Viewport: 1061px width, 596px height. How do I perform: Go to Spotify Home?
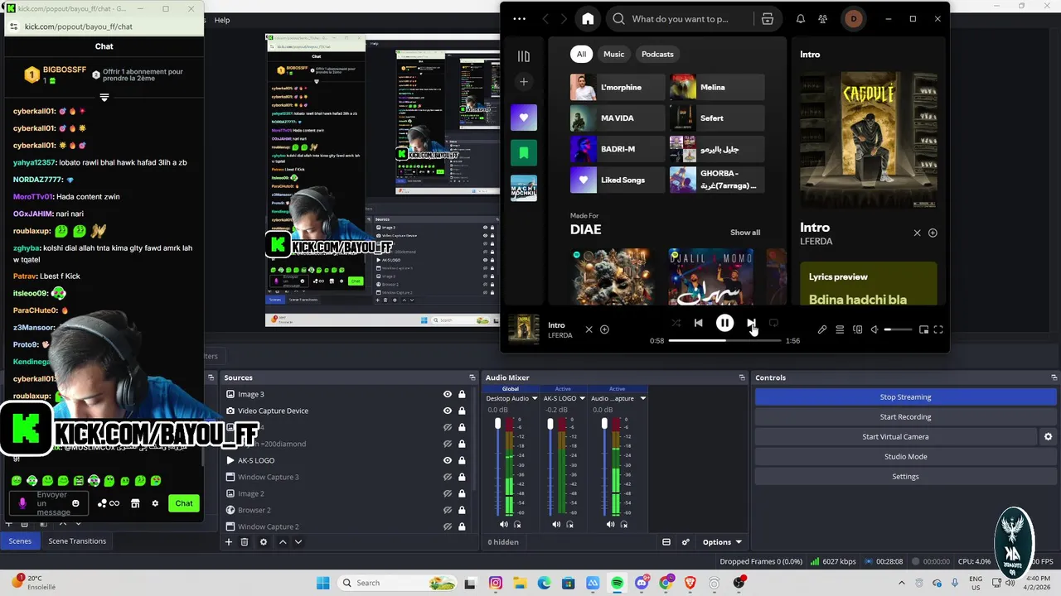pyautogui.click(x=588, y=19)
